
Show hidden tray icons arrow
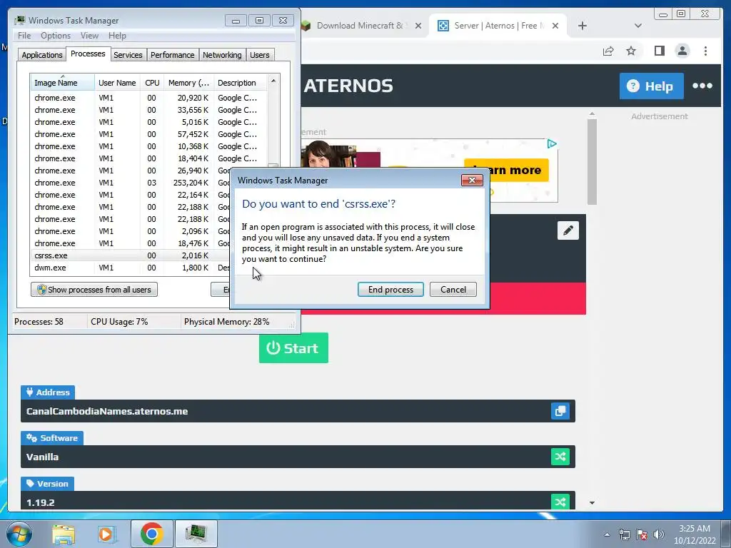click(607, 534)
